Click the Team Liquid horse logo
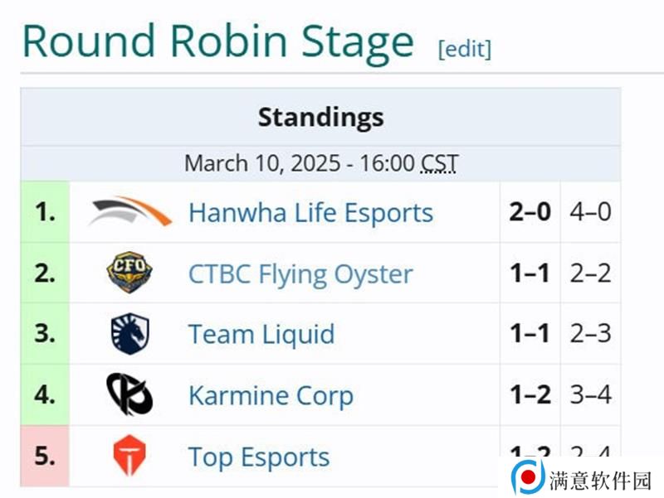 click(129, 334)
